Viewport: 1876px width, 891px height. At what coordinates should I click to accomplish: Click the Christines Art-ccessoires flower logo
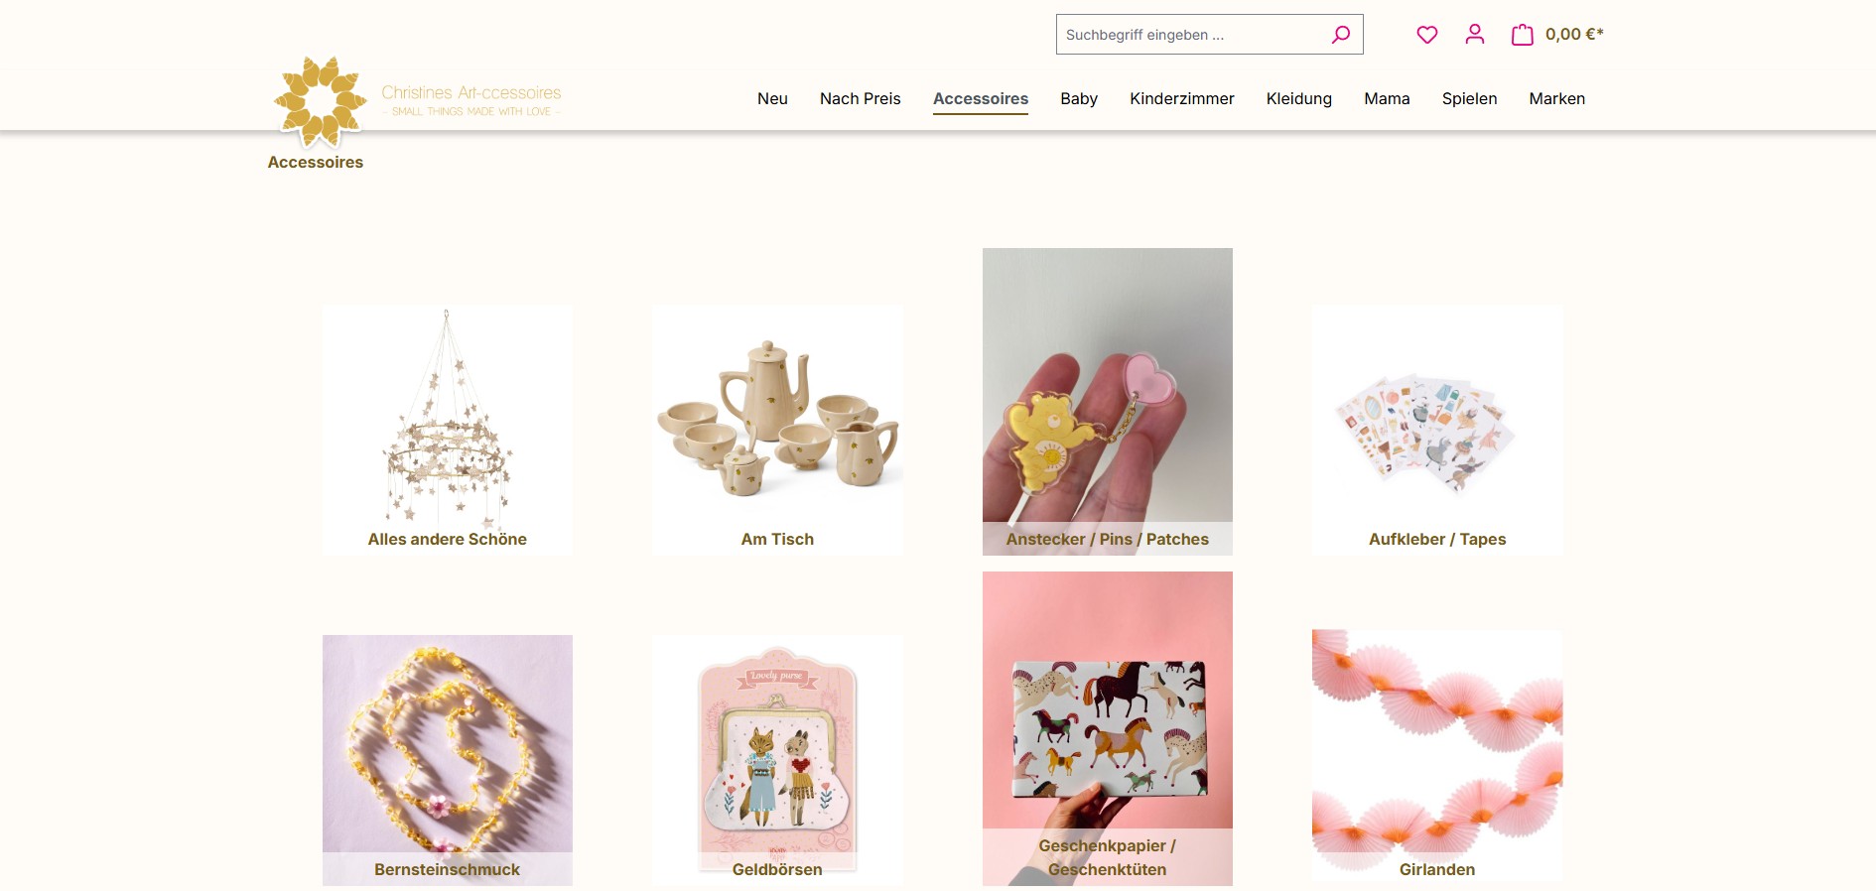coord(320,101)
